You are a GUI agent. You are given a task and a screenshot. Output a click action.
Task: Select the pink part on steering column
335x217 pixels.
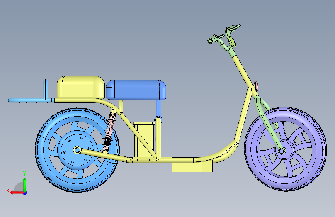pos(256,86)
